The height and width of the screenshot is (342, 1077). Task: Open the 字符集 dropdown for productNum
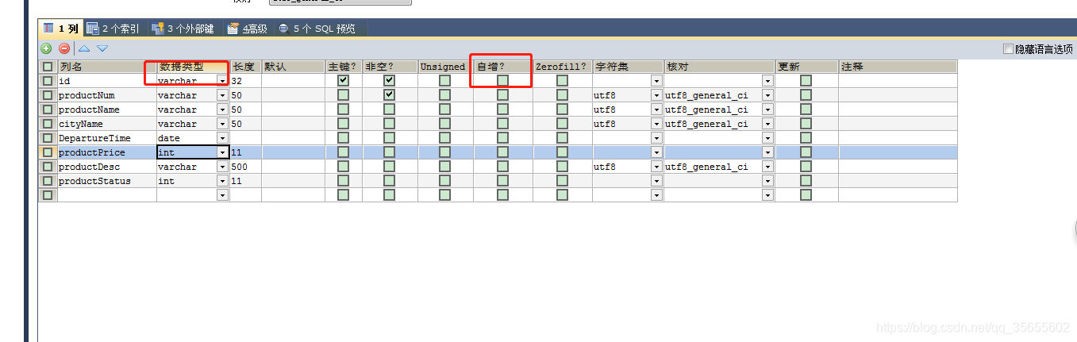pyautogui.click(x=656, y=95)
